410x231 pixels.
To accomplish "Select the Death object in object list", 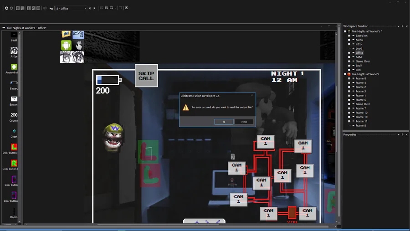I will coord(14,133).
